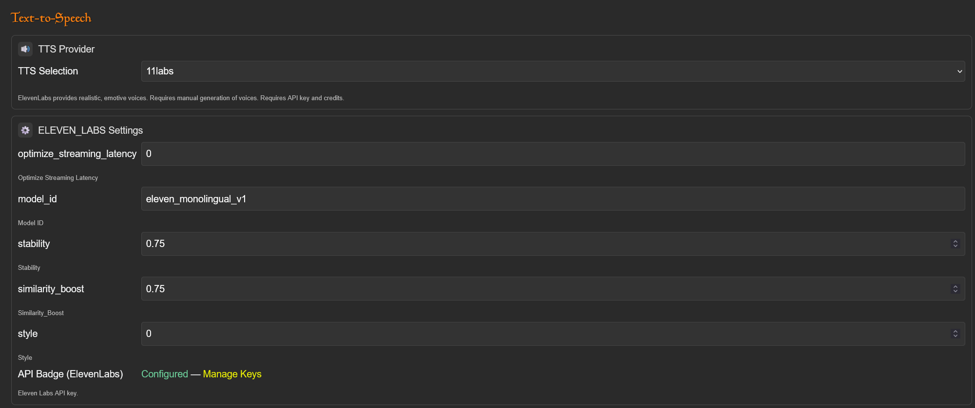Click the TTS Provider section title

click(x=66, y=49)
